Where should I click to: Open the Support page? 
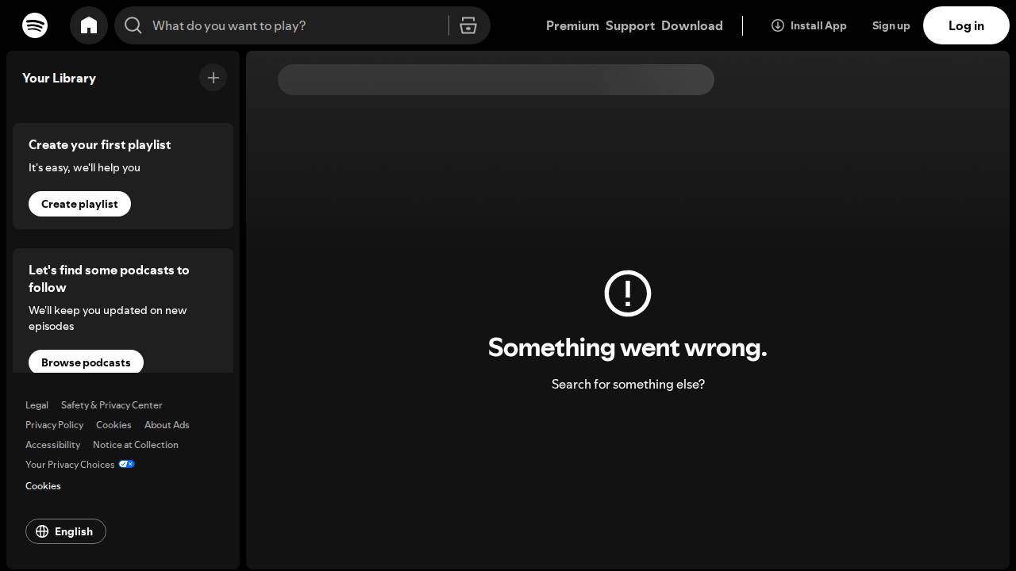pos(630,25)
